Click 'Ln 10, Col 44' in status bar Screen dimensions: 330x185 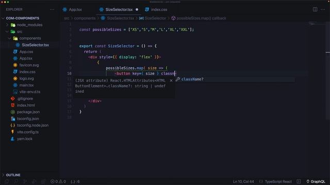click(243, 181)
